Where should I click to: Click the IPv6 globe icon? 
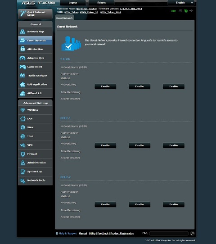pos(22,136)
